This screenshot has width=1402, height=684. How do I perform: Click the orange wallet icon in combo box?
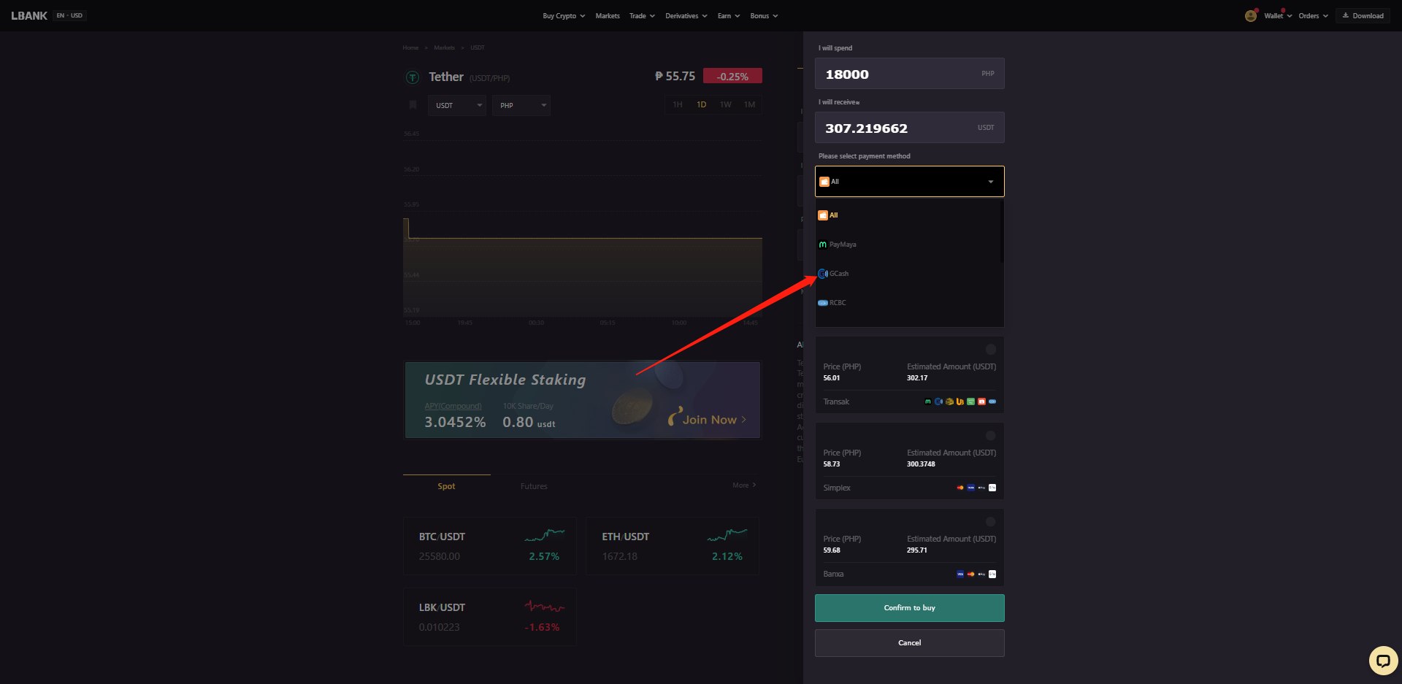click(x=824, y=182)
